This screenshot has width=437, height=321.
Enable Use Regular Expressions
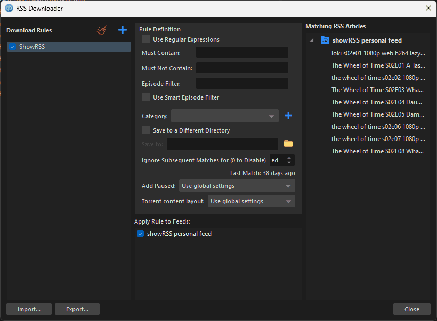[146, 39]
